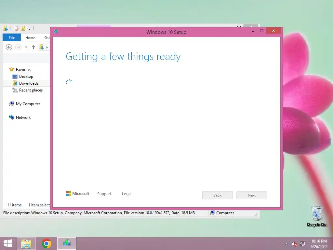Open Customize Quick Access Toolbar dropdown
The height and width of the screenshot is (250, 333).
[29, 29]
